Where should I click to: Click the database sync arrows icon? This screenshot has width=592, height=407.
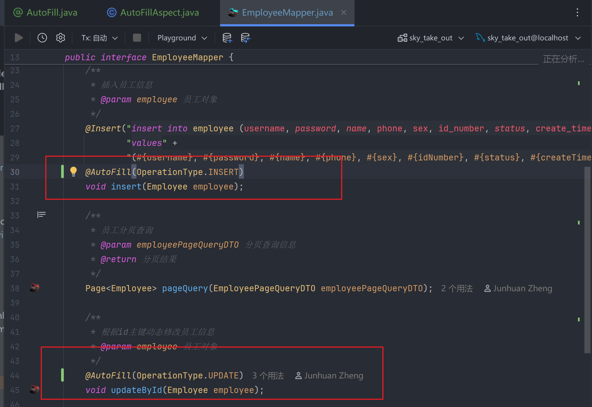(246, 38)
